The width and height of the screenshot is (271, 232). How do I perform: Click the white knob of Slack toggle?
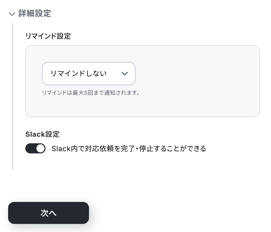click(x=40, y=149)
